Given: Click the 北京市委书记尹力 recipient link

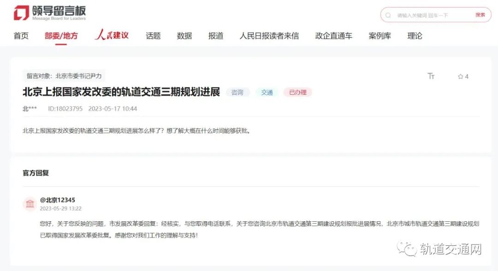Looking at the screenshot, I should pos(78,75).
